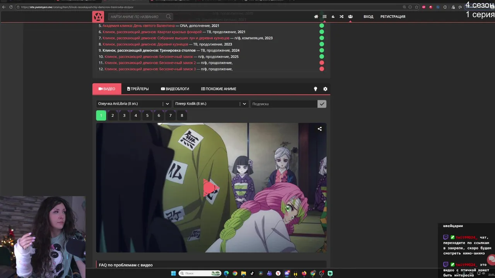Image resolution: width=495 pixels, height=278 pixels.
Task: Select episode 5
Action: click(147, 115)
